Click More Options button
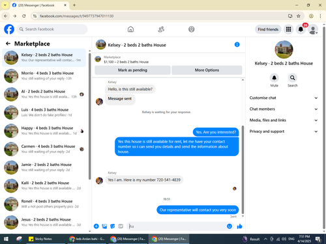The height and width of the screenshot is (244, 326). (x=207, y=70)
